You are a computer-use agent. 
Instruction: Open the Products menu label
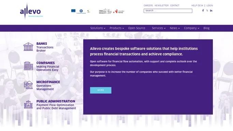coord(115,28)
